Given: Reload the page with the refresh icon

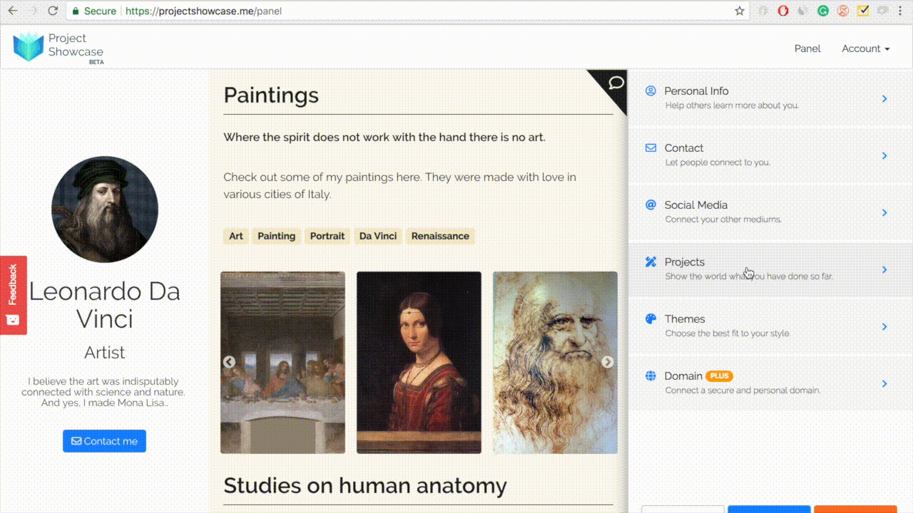Looking at the screenshot, I should tap(53, 11).
